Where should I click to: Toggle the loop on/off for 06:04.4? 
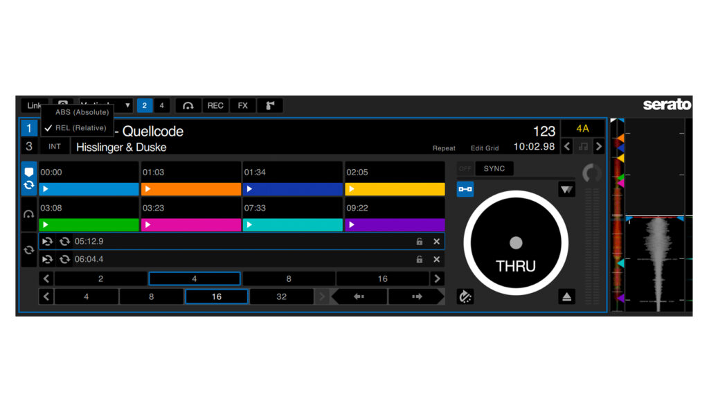tap(64, 259)
